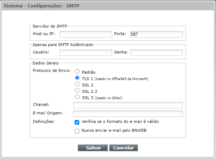Screen dimensions: 216x159
Task: Choose the TLS 1 radio option
Action: (77, 78)
